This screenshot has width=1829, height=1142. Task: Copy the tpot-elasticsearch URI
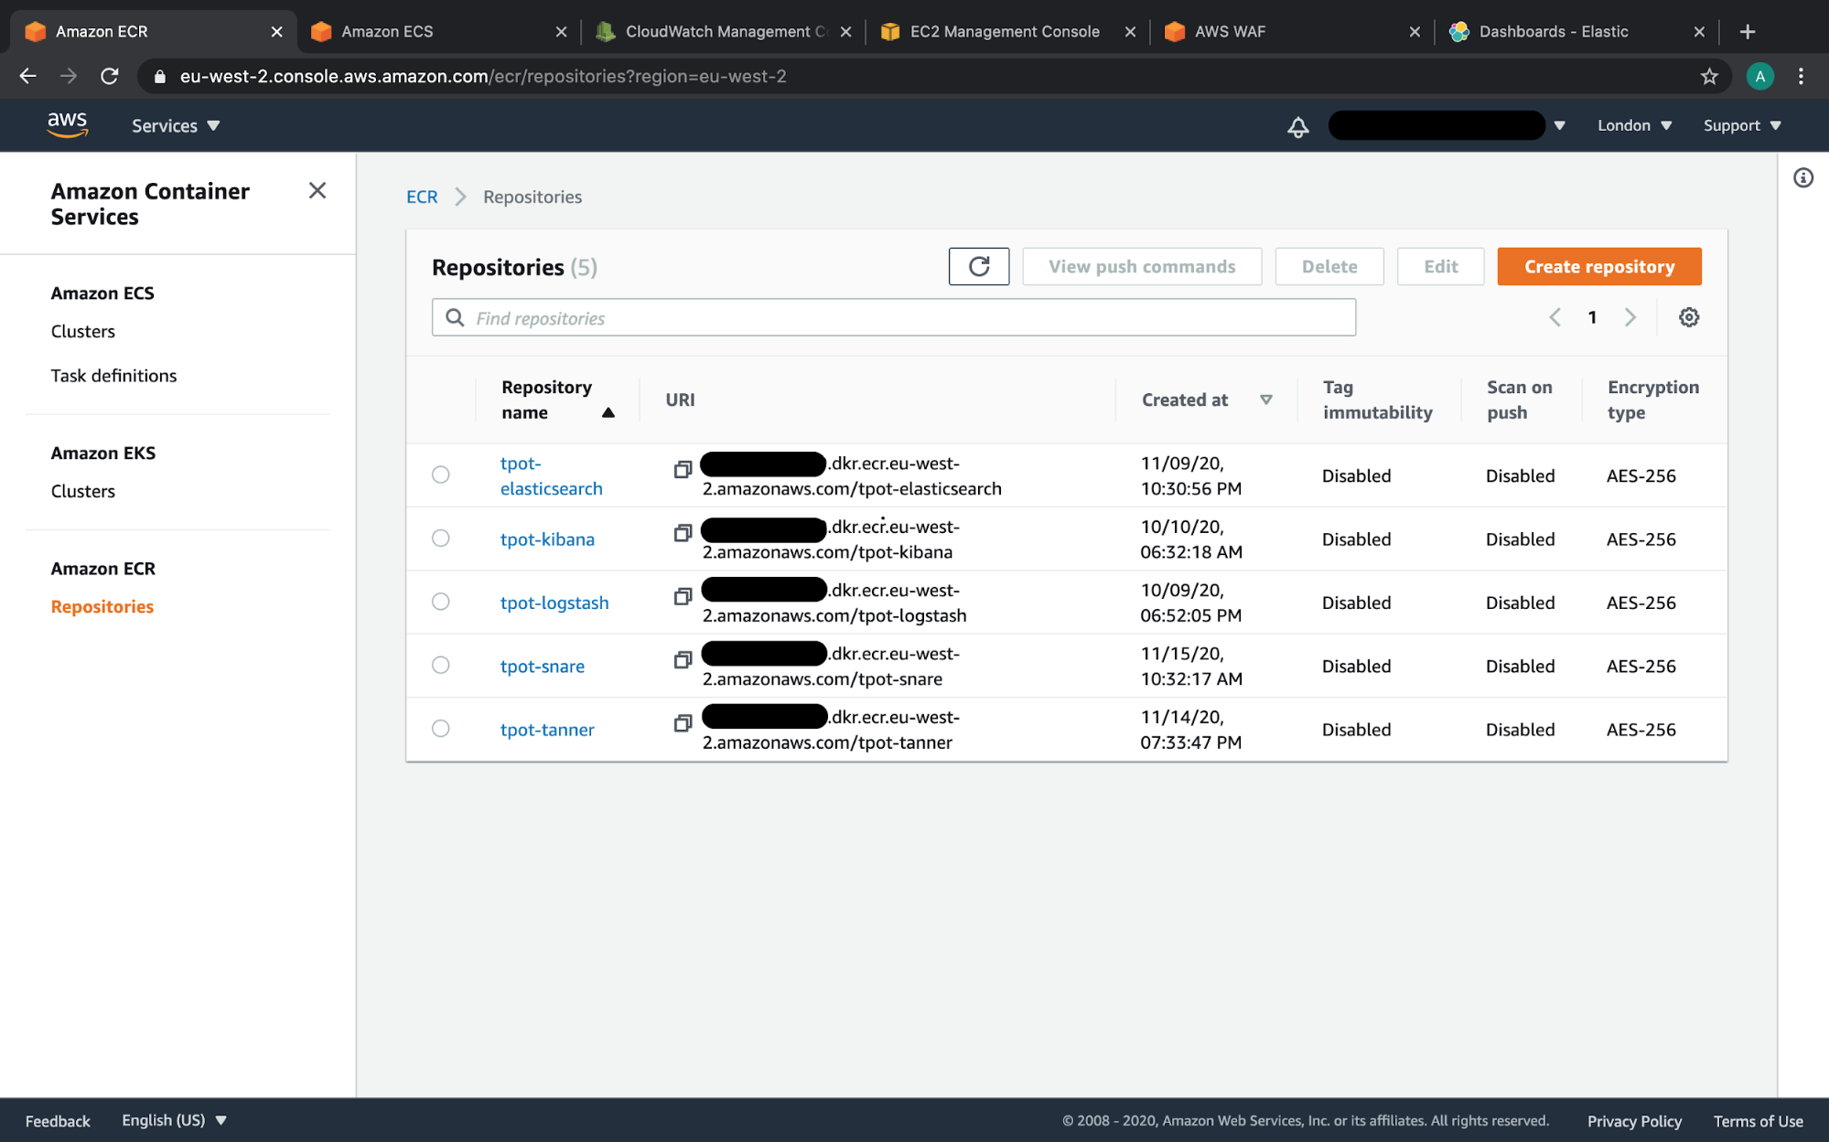point(683,469)
